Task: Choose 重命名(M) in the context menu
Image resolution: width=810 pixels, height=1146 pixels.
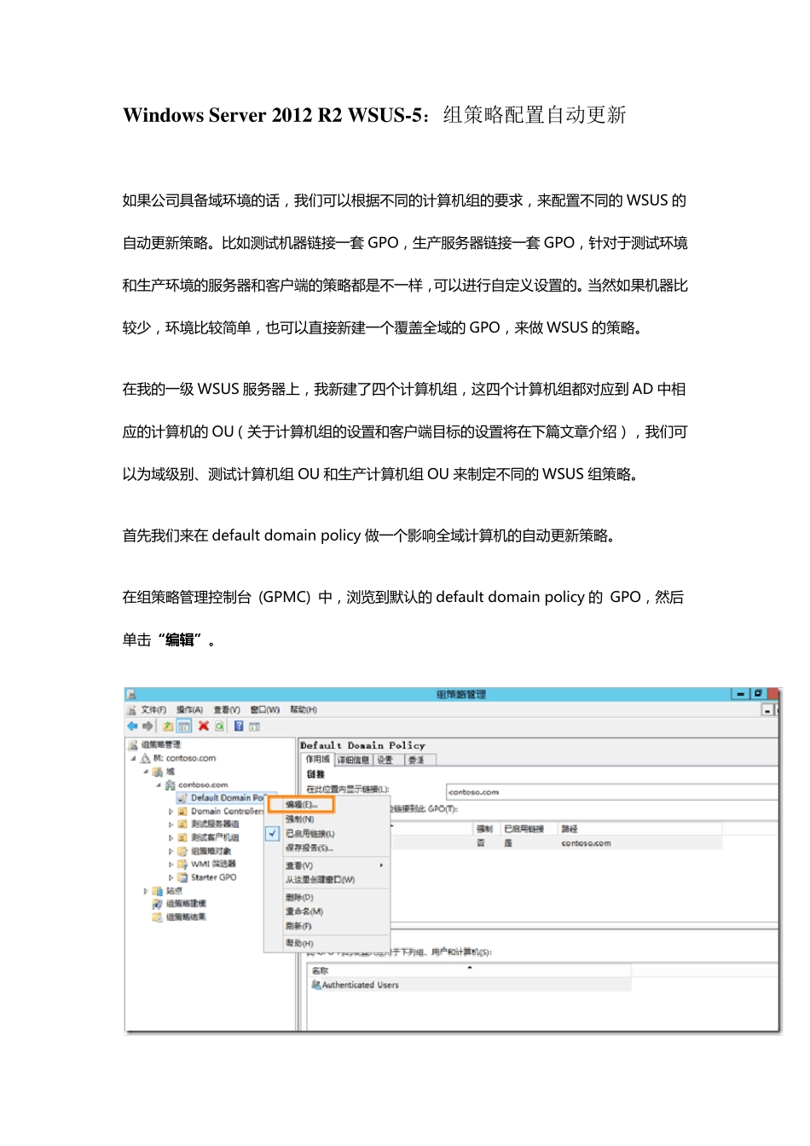Action: pyautogui.click(x=327, y=912)
